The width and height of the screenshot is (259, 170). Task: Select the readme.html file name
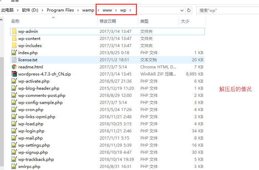tap(31, 67)
